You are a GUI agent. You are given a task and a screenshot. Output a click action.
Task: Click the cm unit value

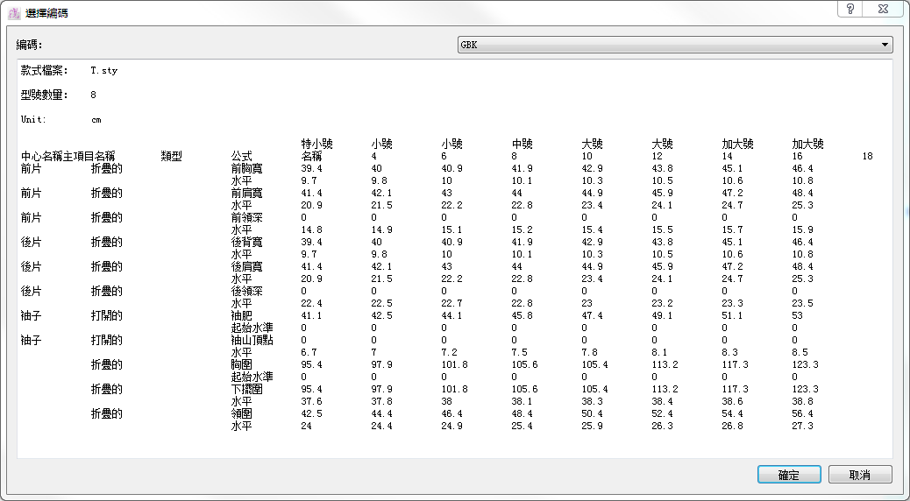tap(96, 119)
